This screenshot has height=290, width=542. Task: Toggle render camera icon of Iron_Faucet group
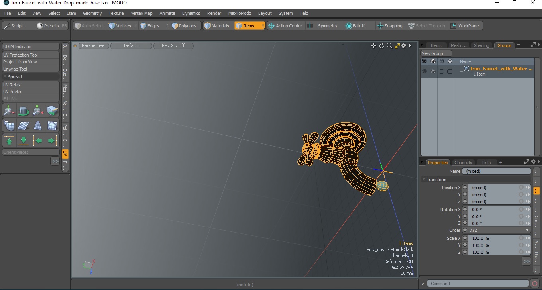(x=433, y=71)
